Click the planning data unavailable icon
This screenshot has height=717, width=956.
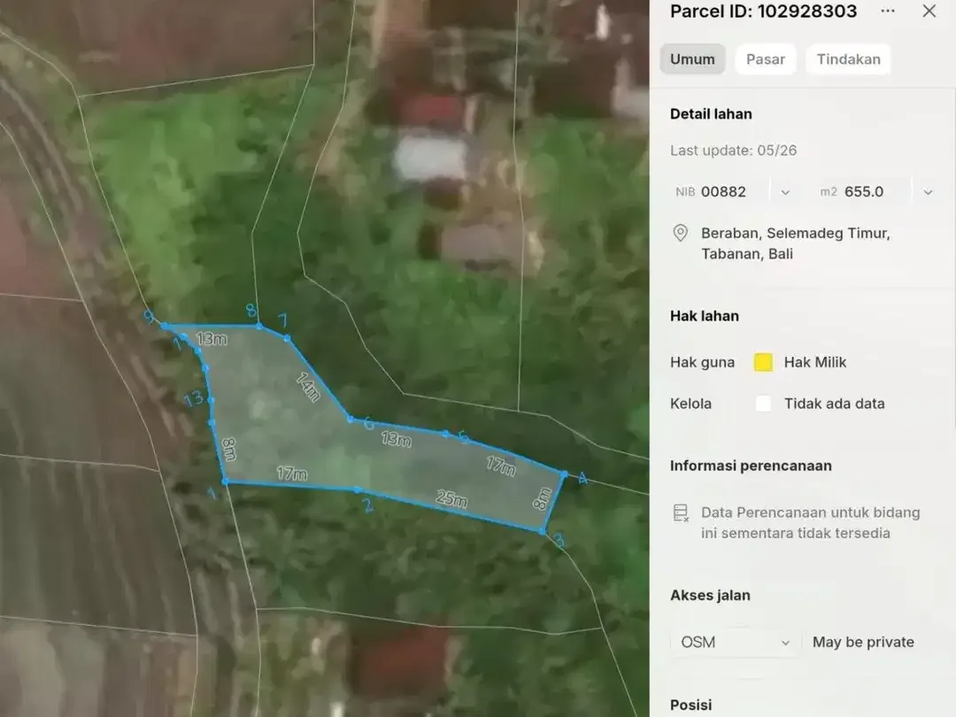coord(681,513)
